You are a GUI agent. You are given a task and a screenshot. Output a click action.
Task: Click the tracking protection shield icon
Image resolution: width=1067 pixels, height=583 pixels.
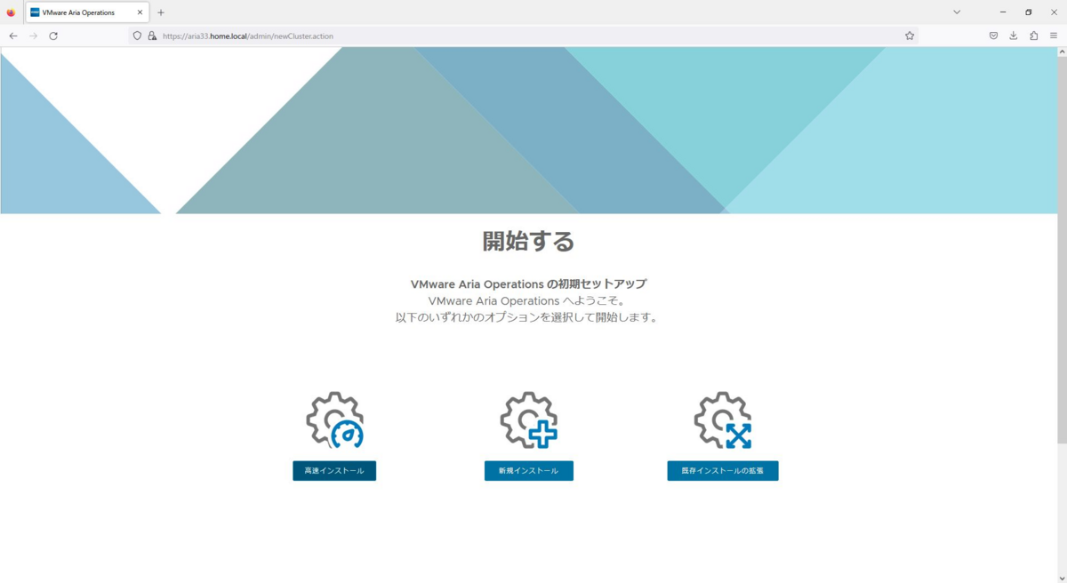click(137, 36)
